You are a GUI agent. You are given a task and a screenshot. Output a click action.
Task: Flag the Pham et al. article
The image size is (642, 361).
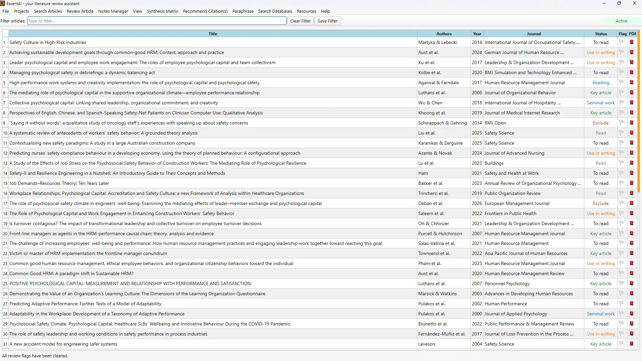[622, 263]
